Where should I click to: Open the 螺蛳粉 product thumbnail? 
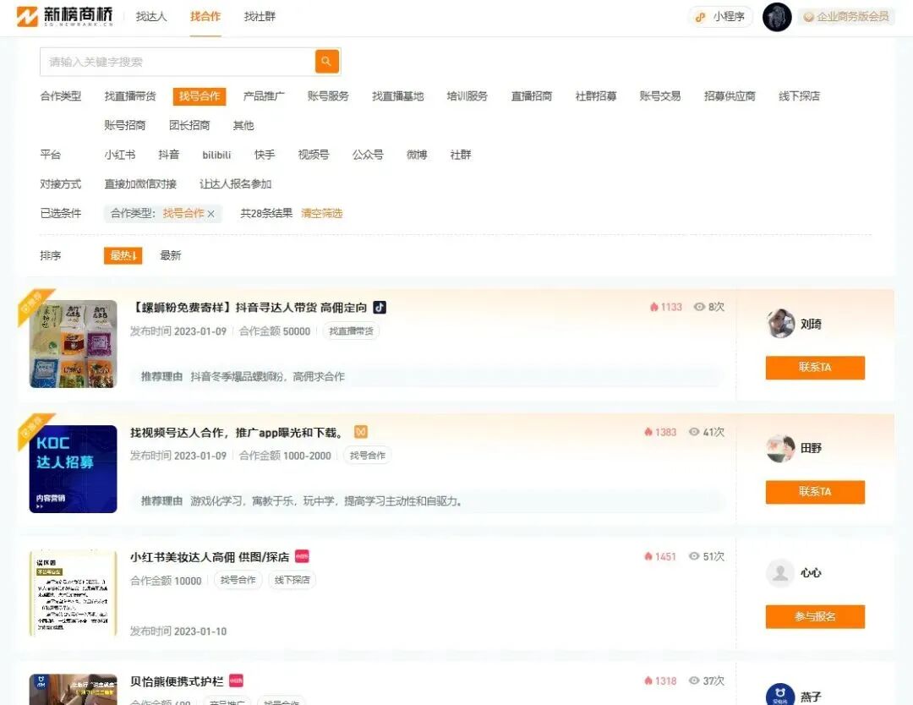pyautogui.click(x=74, y=344)
